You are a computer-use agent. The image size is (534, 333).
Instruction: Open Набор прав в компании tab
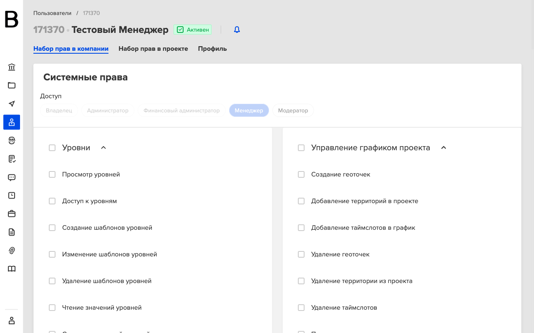tap(71, 49)
